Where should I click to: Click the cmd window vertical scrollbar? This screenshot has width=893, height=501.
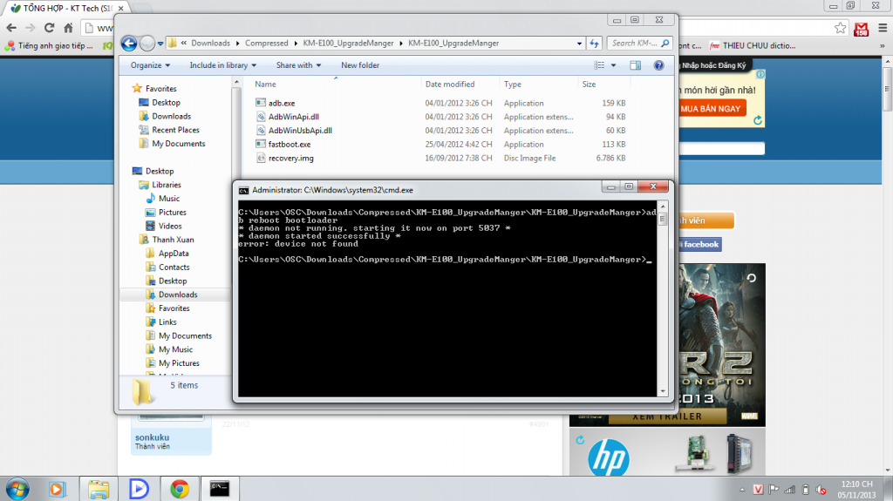click(x=663, y=296)
